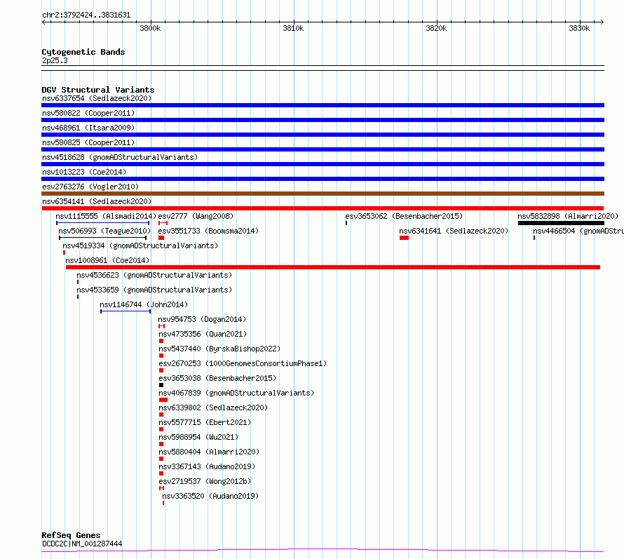Open nsv4518628 (gnomADStructuralVariants) label
Image resolution: width=624 pixels, height=559 pixels.
pos(120,157)
